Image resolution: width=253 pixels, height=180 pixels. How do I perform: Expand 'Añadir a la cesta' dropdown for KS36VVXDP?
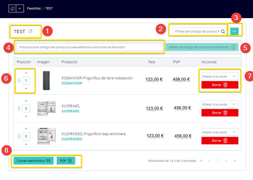tap(219, 76)
